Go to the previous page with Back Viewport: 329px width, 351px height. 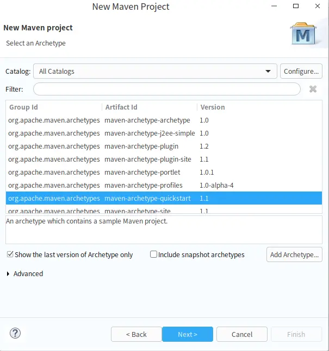pyautogui.click(x=136, y=334)
